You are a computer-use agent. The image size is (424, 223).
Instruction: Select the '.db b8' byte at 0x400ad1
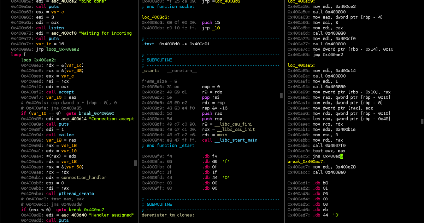[320, 183]
